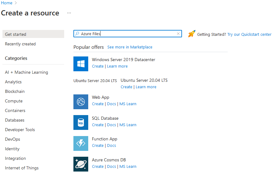Click the Azure Cosmos DB offer title
277x174 pixels.
point(109,160)
